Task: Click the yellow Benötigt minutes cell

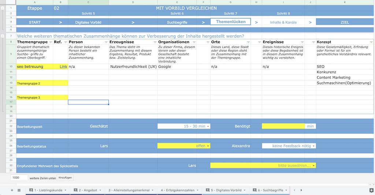Action: [x=283, y=126]
